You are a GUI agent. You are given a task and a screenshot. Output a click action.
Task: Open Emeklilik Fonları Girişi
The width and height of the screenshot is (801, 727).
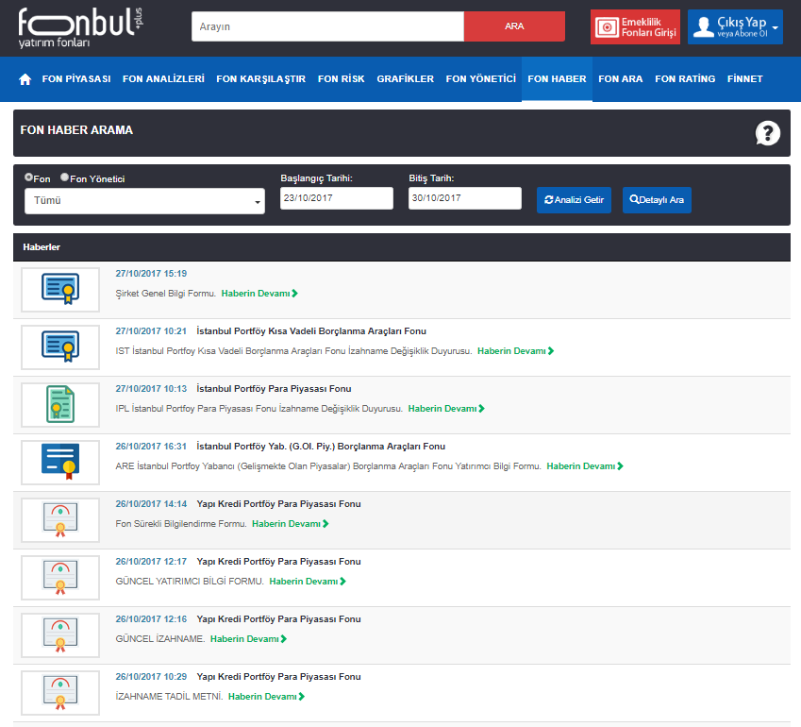(636, 27)
